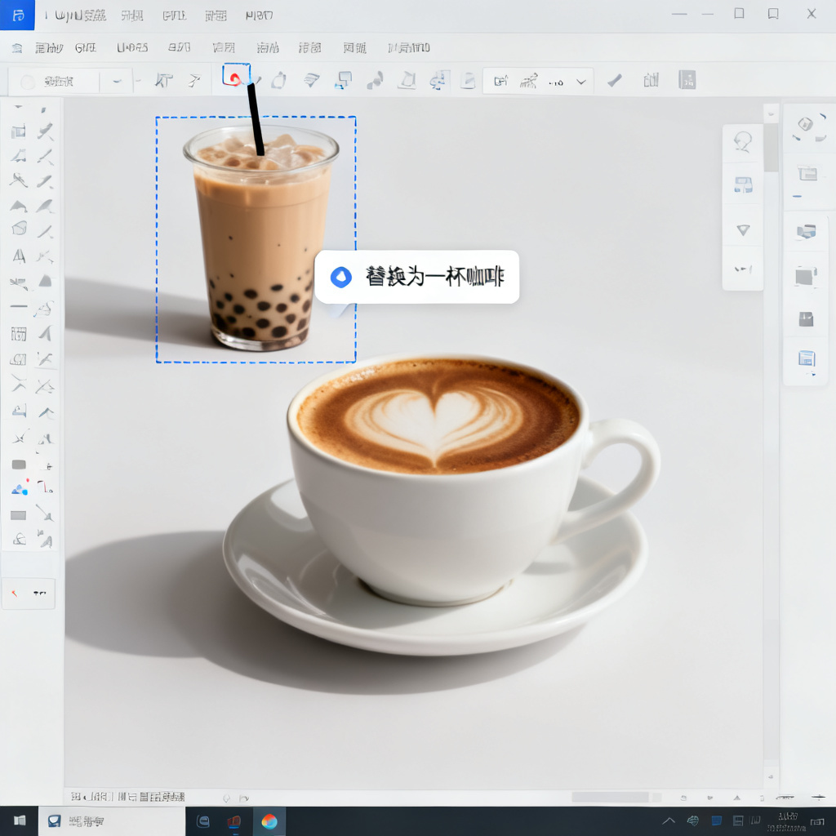Click the colorful round app icon on the taskbar

pos(269,821)
